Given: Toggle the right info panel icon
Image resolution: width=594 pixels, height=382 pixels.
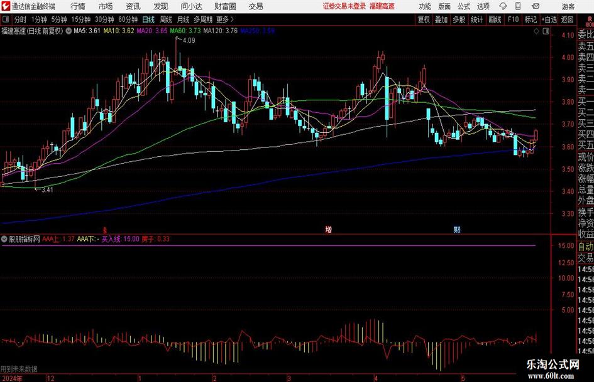Looking at the screenshot, I should click(x=546, y=31).
